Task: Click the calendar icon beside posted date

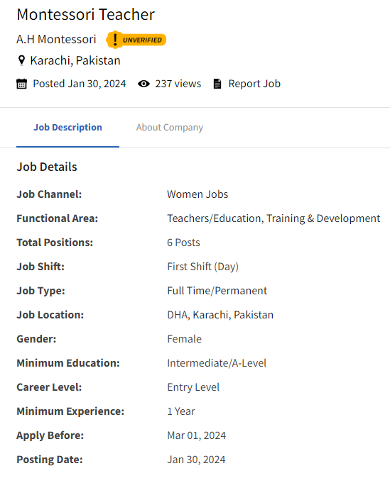Action: pyautogui.click(x=21, y=84)
